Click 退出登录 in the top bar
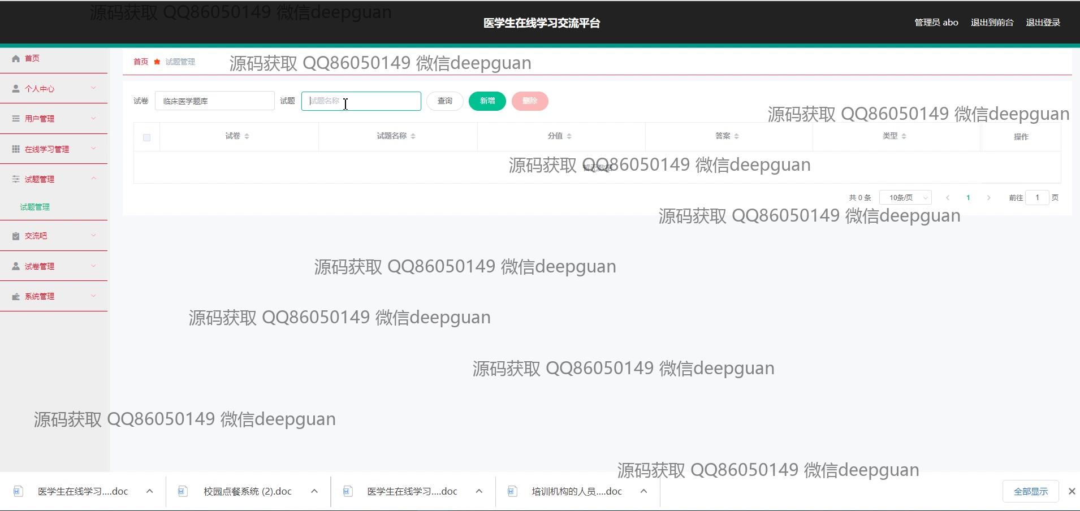This screenshot has width=1080, height=511. coord(1043,23)
